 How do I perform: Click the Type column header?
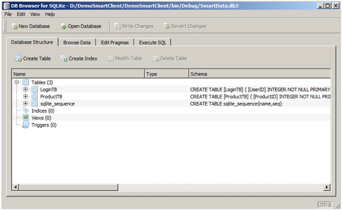(167, 74)
